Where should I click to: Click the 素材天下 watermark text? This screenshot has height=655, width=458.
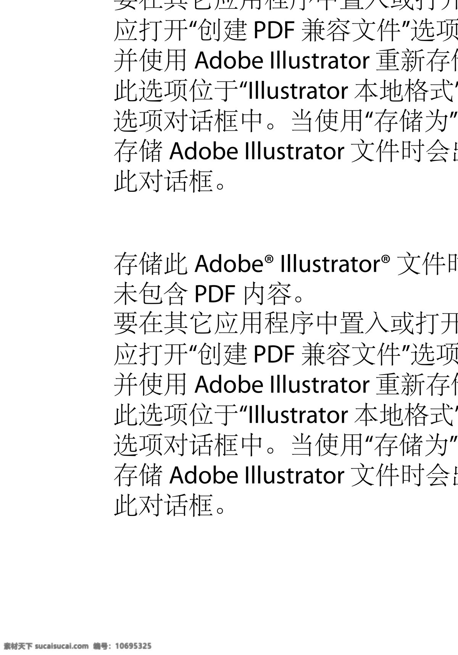coord(18,646)
